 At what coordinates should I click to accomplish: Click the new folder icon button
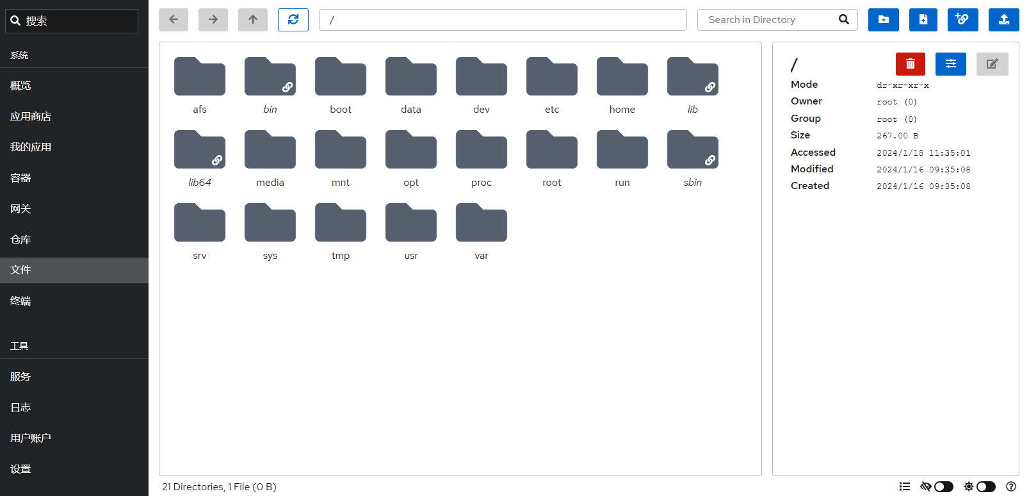point(883,20)
